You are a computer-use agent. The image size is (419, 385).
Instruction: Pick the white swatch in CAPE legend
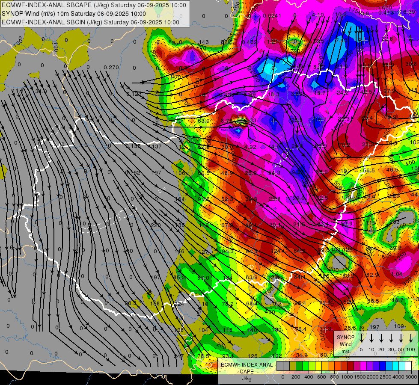tap(408, 366)
